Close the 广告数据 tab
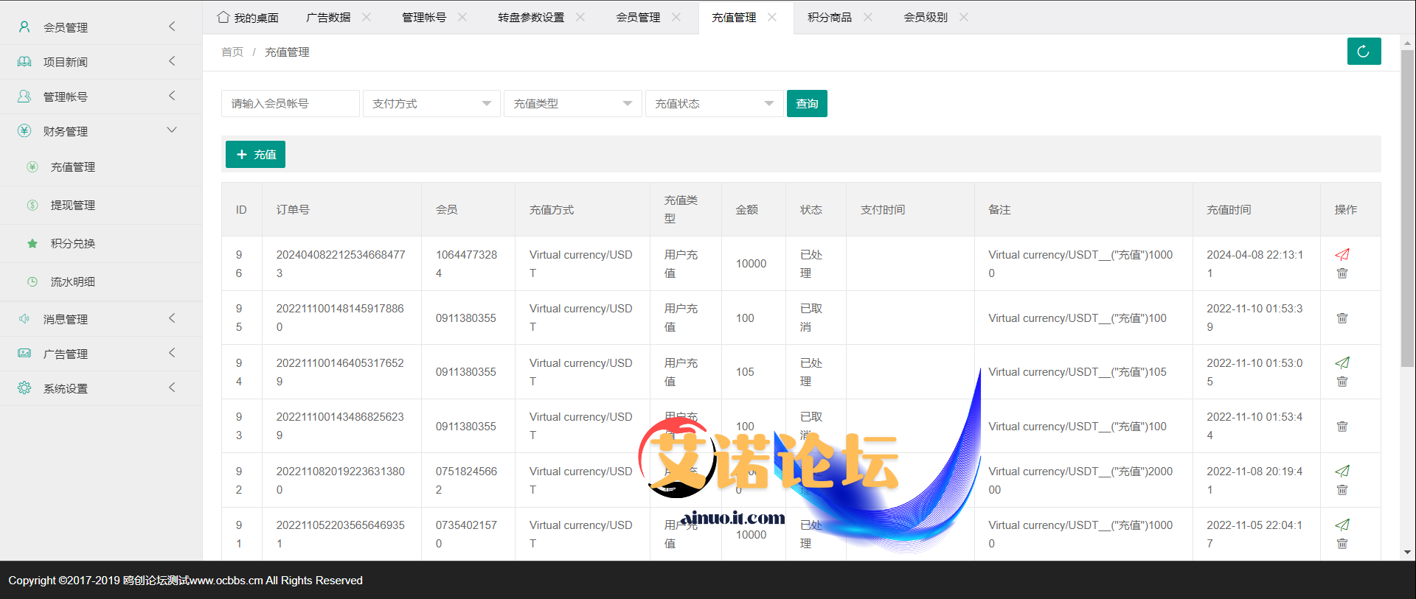The height and width of the screenshot is (599, 1416). [367, 17]
